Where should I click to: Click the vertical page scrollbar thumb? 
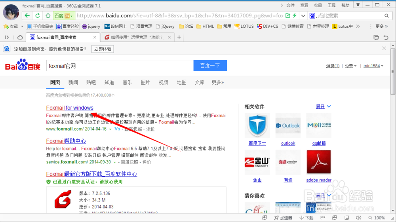[393, 71]
